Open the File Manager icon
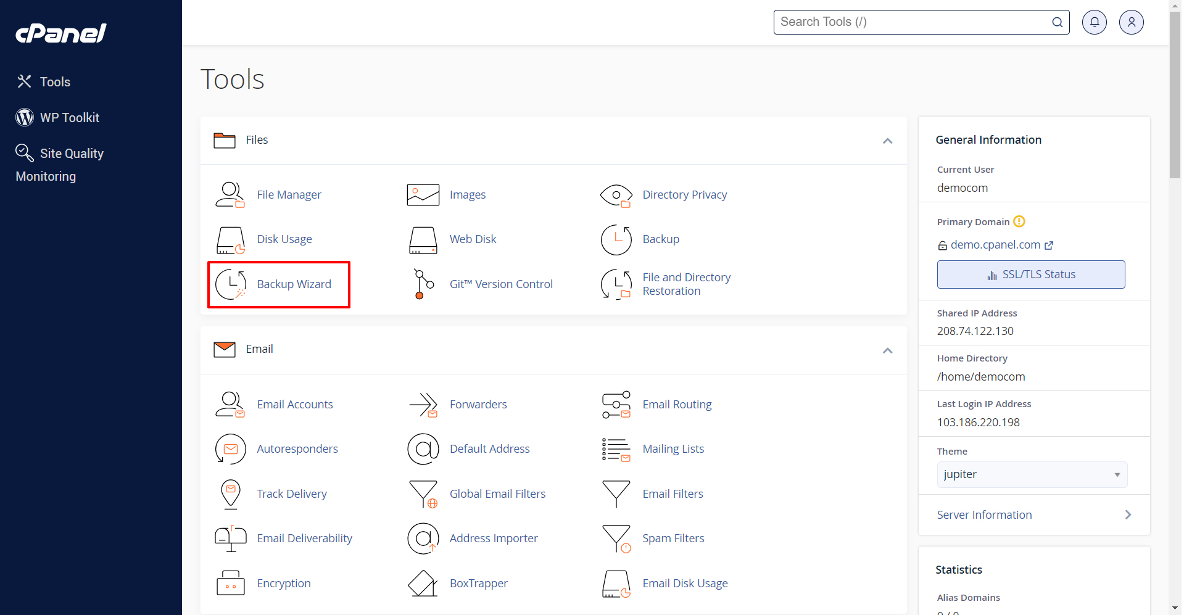 click(x=230, y=195)
